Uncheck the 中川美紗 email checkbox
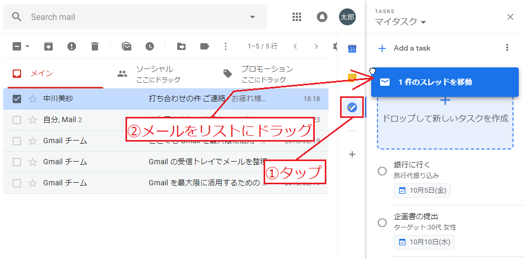This screenshot has height=259, width=523. [x=17, y=99]
